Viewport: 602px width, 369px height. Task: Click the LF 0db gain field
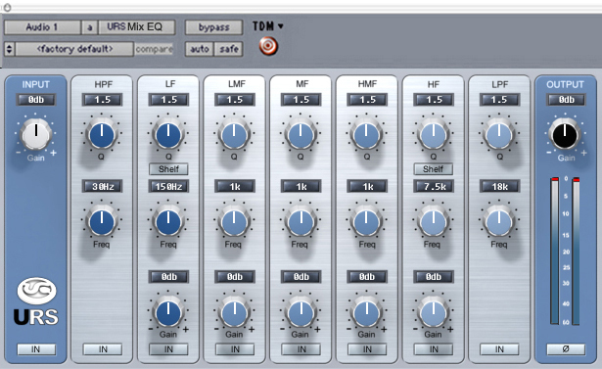(168, 277)
